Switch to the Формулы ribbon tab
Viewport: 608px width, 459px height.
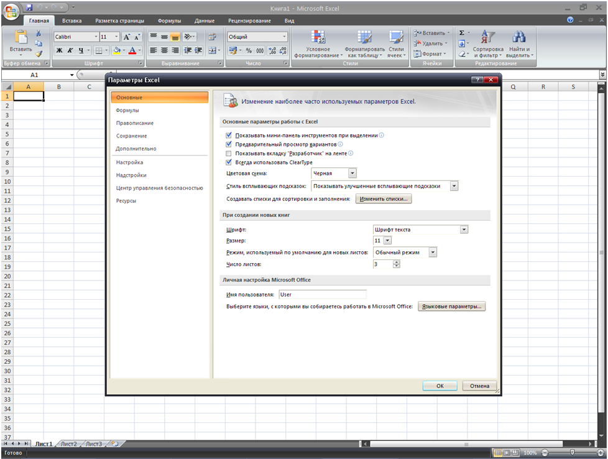tap(169, 21)
